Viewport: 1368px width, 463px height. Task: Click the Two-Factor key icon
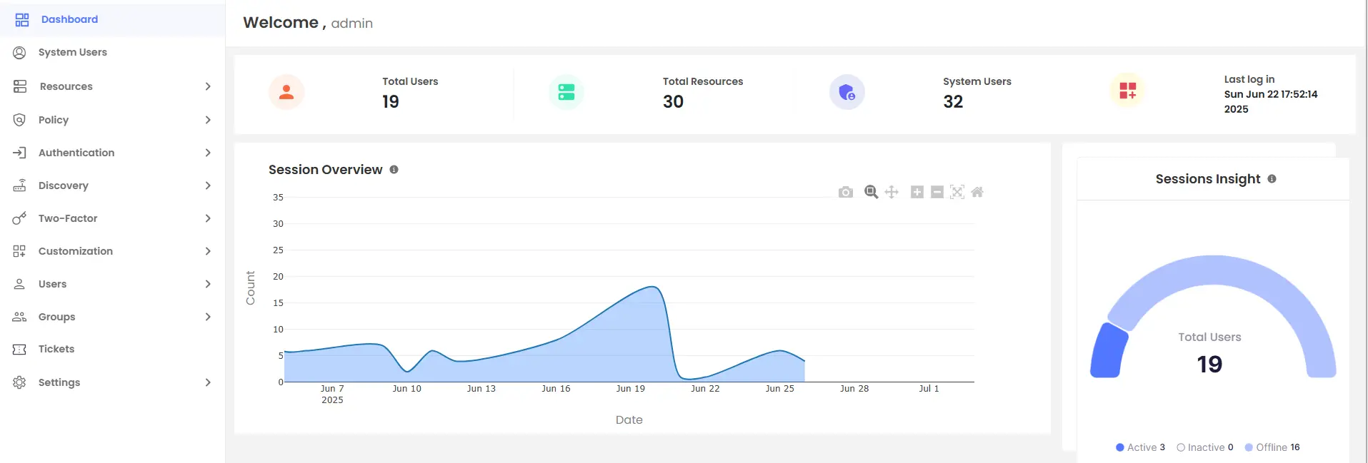coord(19,218)
